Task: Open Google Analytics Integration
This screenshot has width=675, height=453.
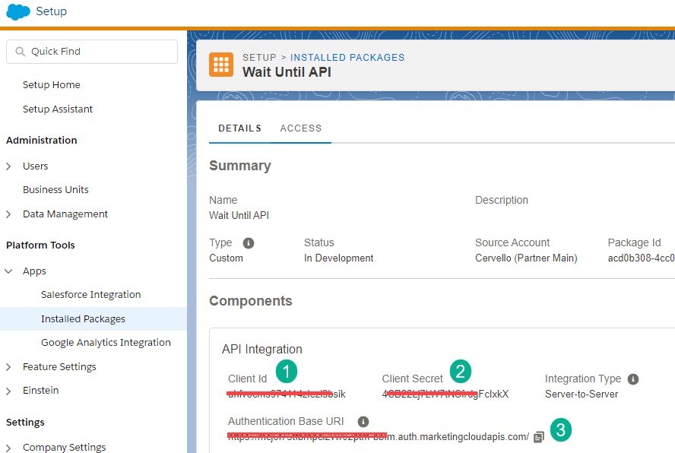Action: click(106, 343)
